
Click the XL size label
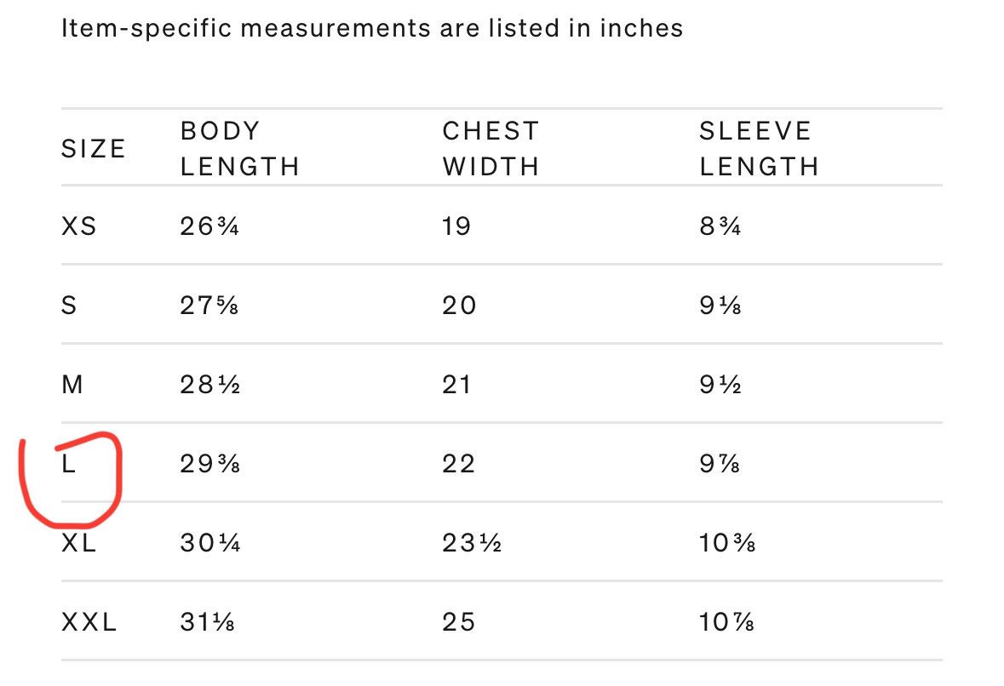78,543
